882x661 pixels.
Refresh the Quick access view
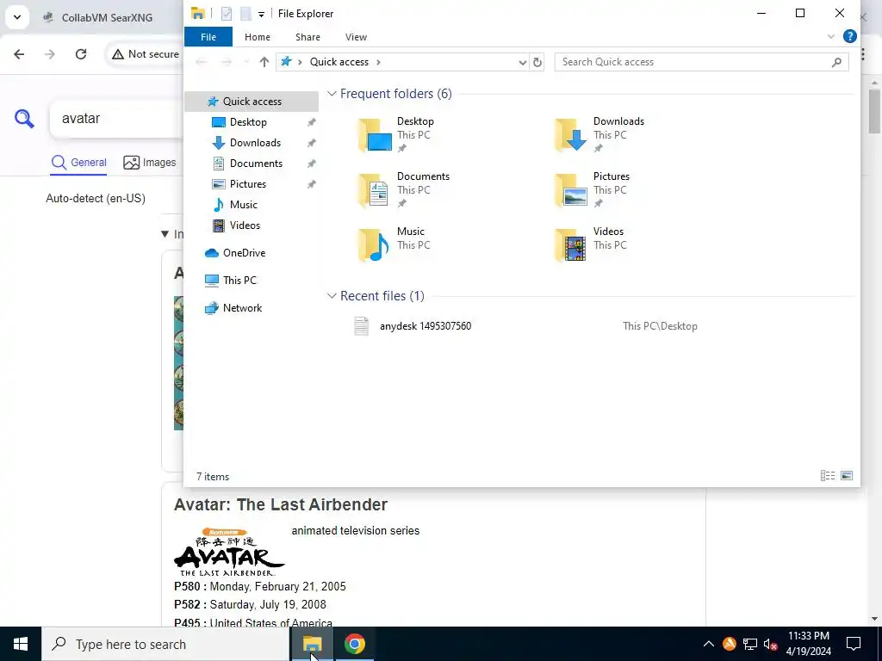click(x=537, y=62)
